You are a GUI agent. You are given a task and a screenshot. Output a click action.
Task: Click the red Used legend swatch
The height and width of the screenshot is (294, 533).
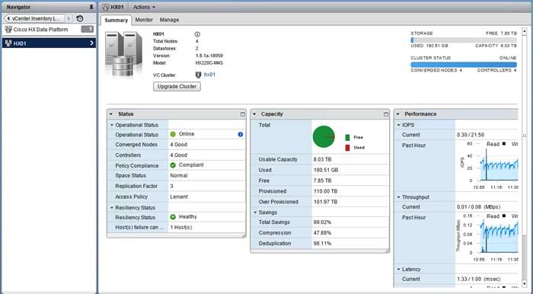[x=347, y=148]
